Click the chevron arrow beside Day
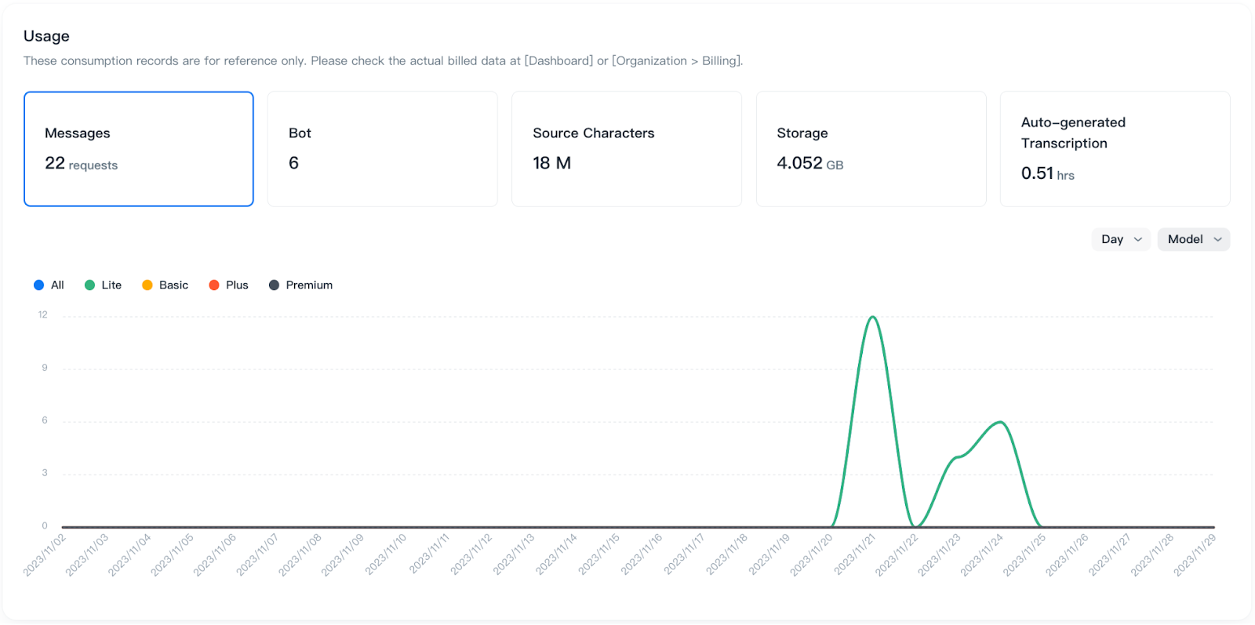The width and height of the screenshot is (1255, 625). click(1138, 240)
